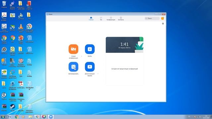This screenshot has height=119, width=212.
Task: Switch to the Movavi pinwheel taskbar button
Action: [37, 117]
